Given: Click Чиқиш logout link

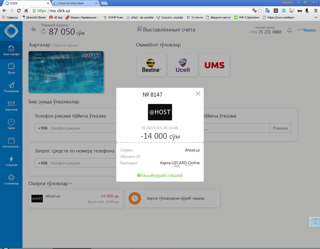Looking at the screenshot, I should (306, 30).
